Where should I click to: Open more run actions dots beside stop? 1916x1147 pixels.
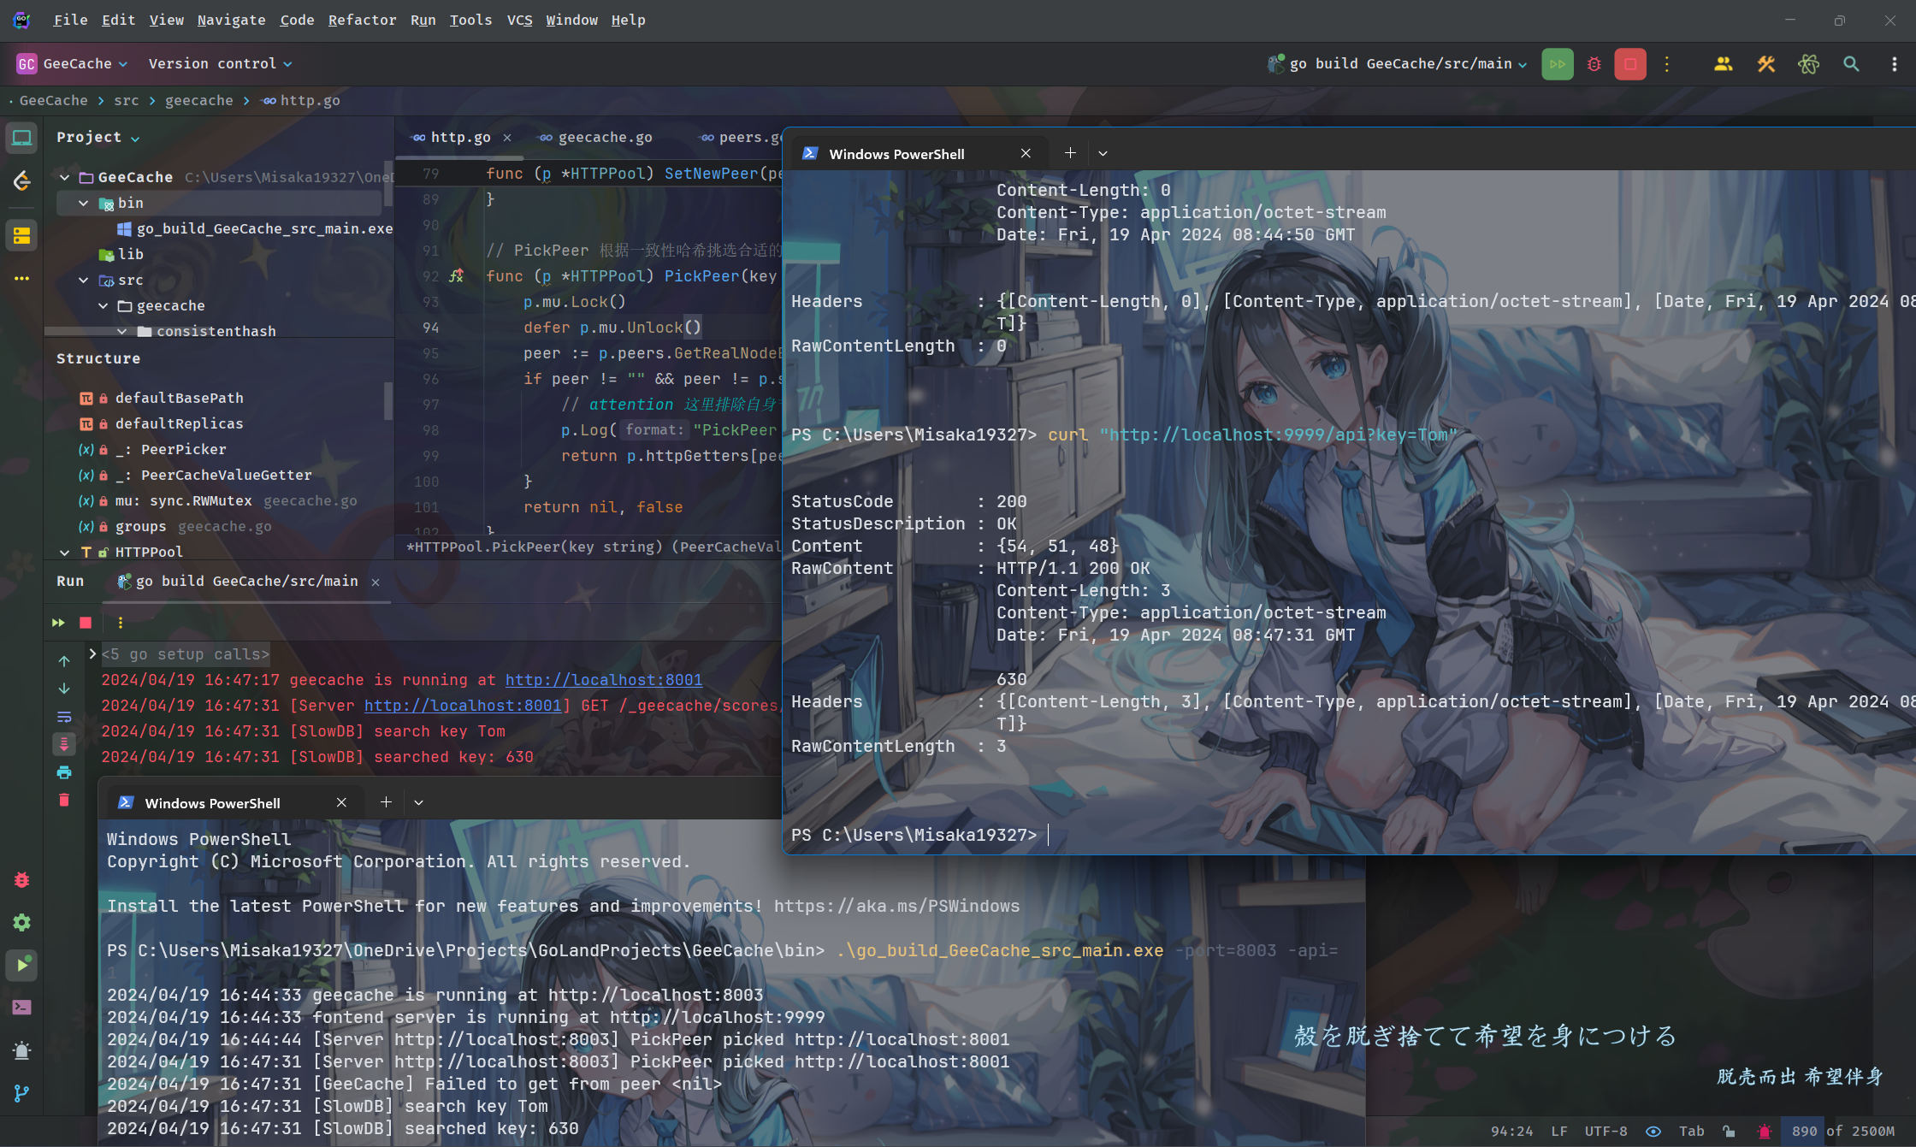[x=1666, y=64]
